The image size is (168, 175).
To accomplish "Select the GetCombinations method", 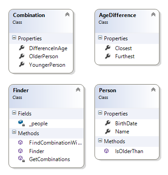I will tap(49, 159).
